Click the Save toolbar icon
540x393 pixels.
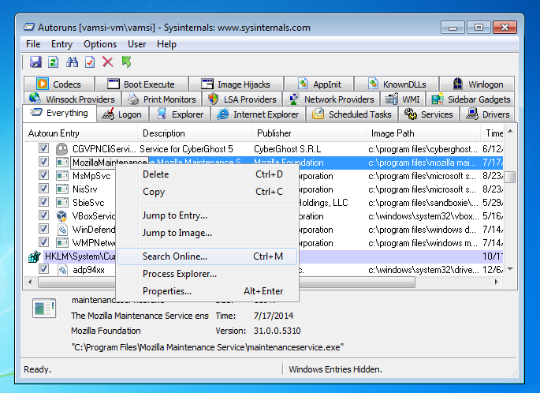(35, 62)
